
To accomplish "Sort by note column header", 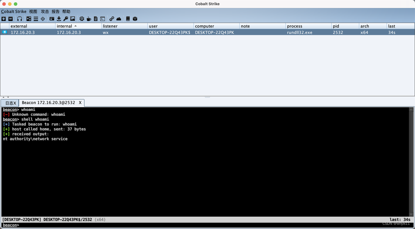I will tap(263, 26).
